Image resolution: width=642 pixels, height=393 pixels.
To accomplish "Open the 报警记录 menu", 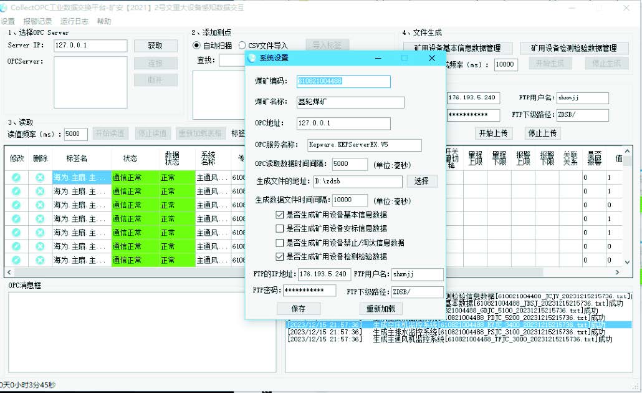I will pos(39,21).
